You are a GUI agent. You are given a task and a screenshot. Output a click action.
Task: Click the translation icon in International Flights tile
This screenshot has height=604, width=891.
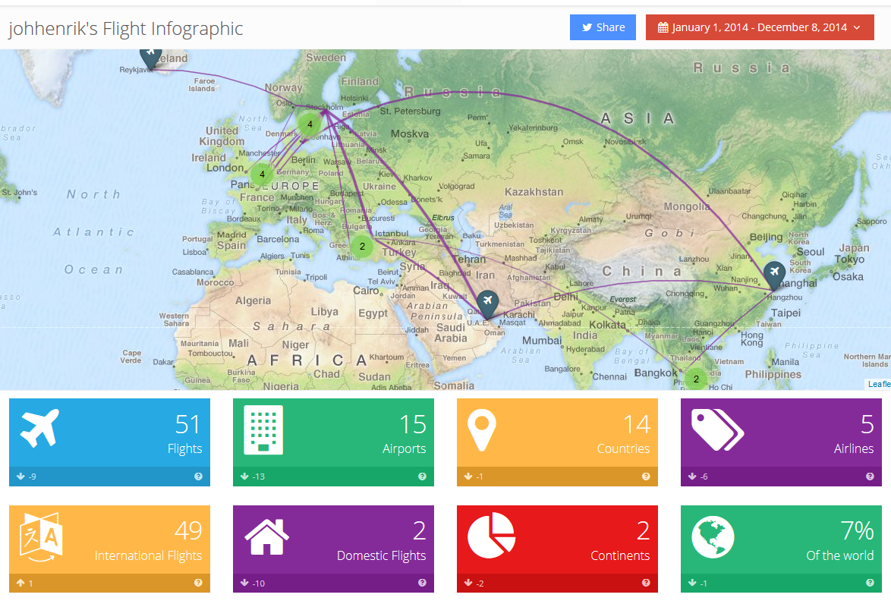tap(41, 537)
